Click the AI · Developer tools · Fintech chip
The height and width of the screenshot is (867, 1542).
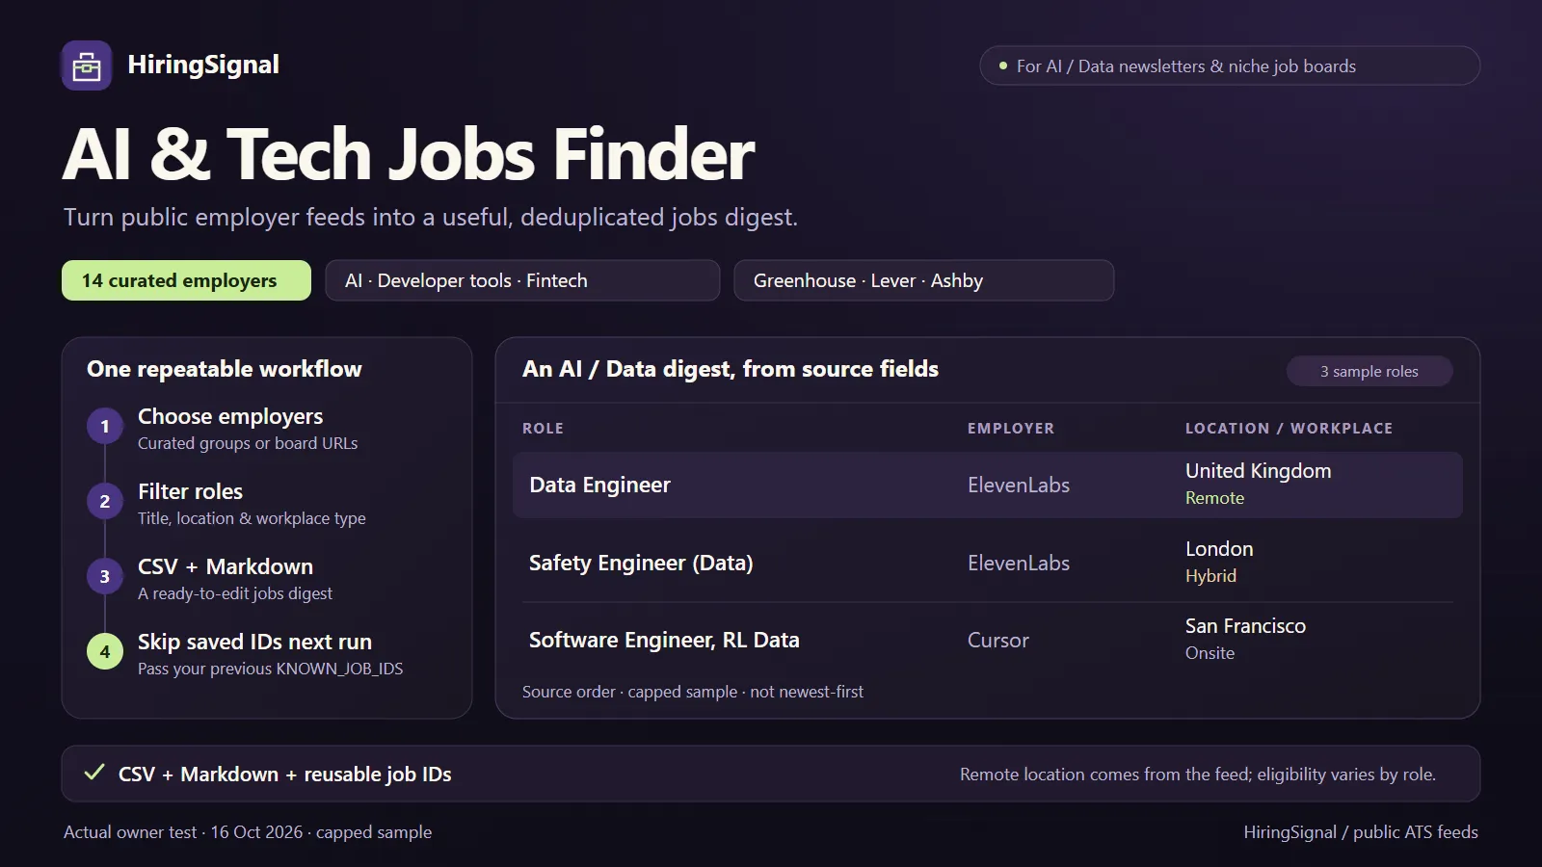522,280
